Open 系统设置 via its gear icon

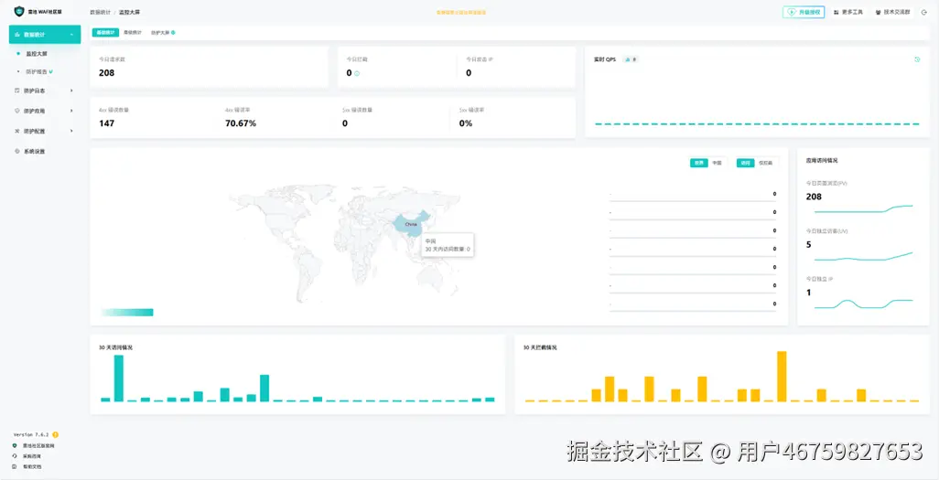click(x=16, y=152)
